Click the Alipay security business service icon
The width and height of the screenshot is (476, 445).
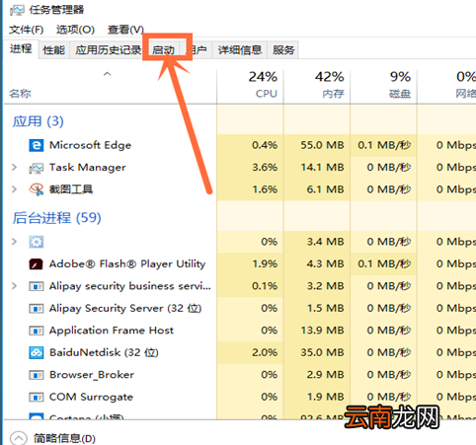click(37, 286)
